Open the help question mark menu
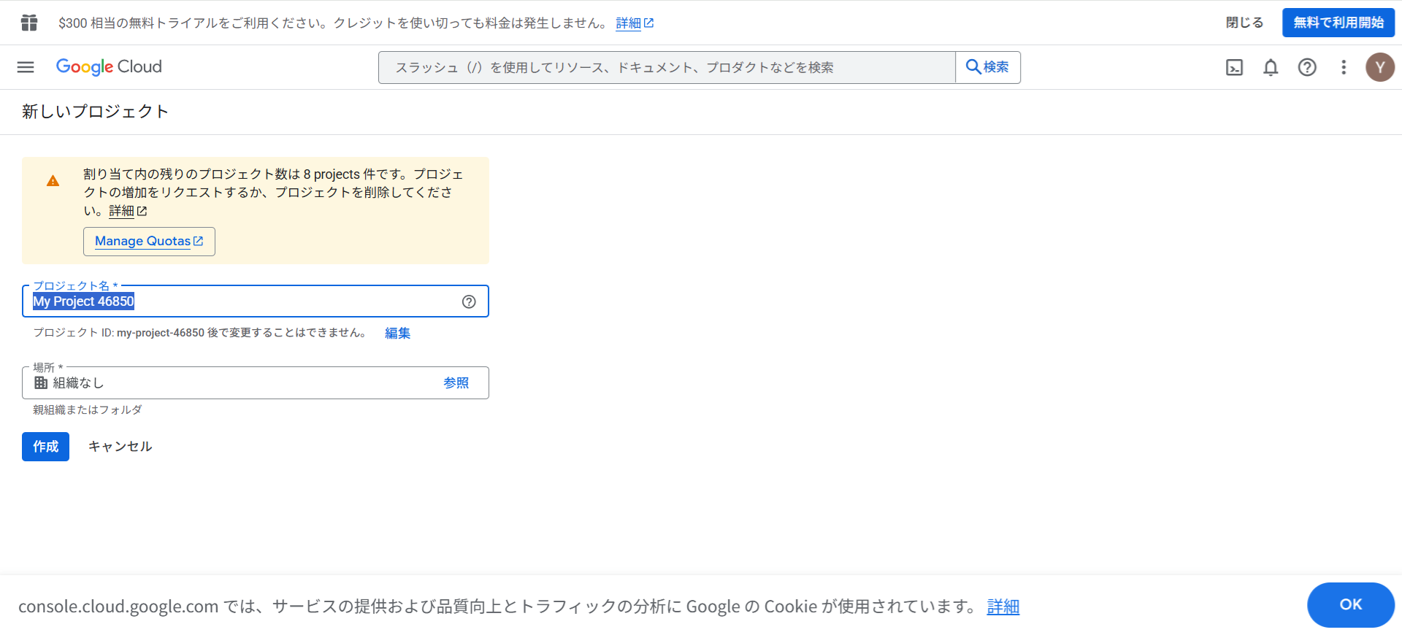1402x635 pixels. (1307, 68)
